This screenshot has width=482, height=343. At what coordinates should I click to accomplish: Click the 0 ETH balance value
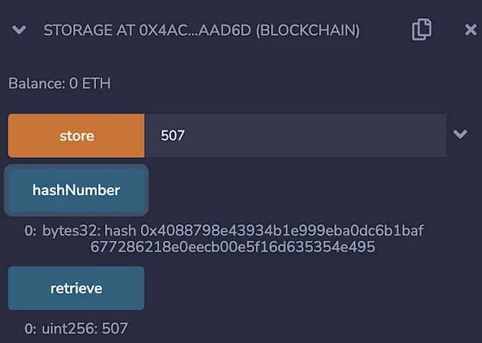click(90, 83)
